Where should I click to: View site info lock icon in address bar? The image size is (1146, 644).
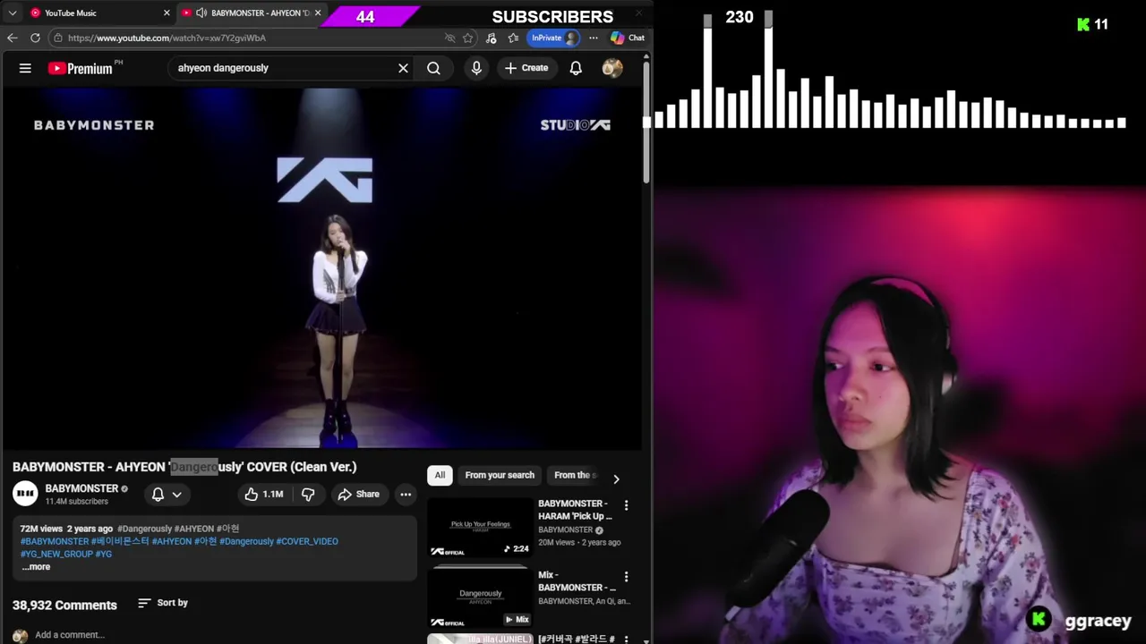[57, 38]
